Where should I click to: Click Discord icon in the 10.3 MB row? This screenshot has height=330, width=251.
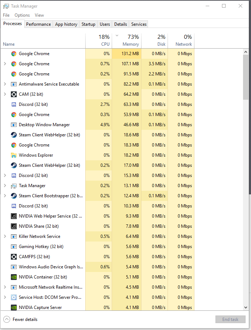pos(14,206)
